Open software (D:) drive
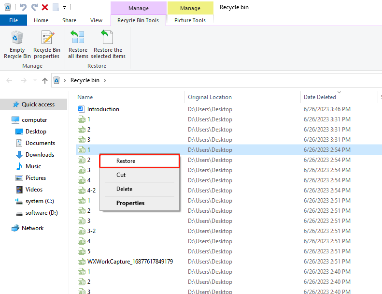 (x=37, y=213)
